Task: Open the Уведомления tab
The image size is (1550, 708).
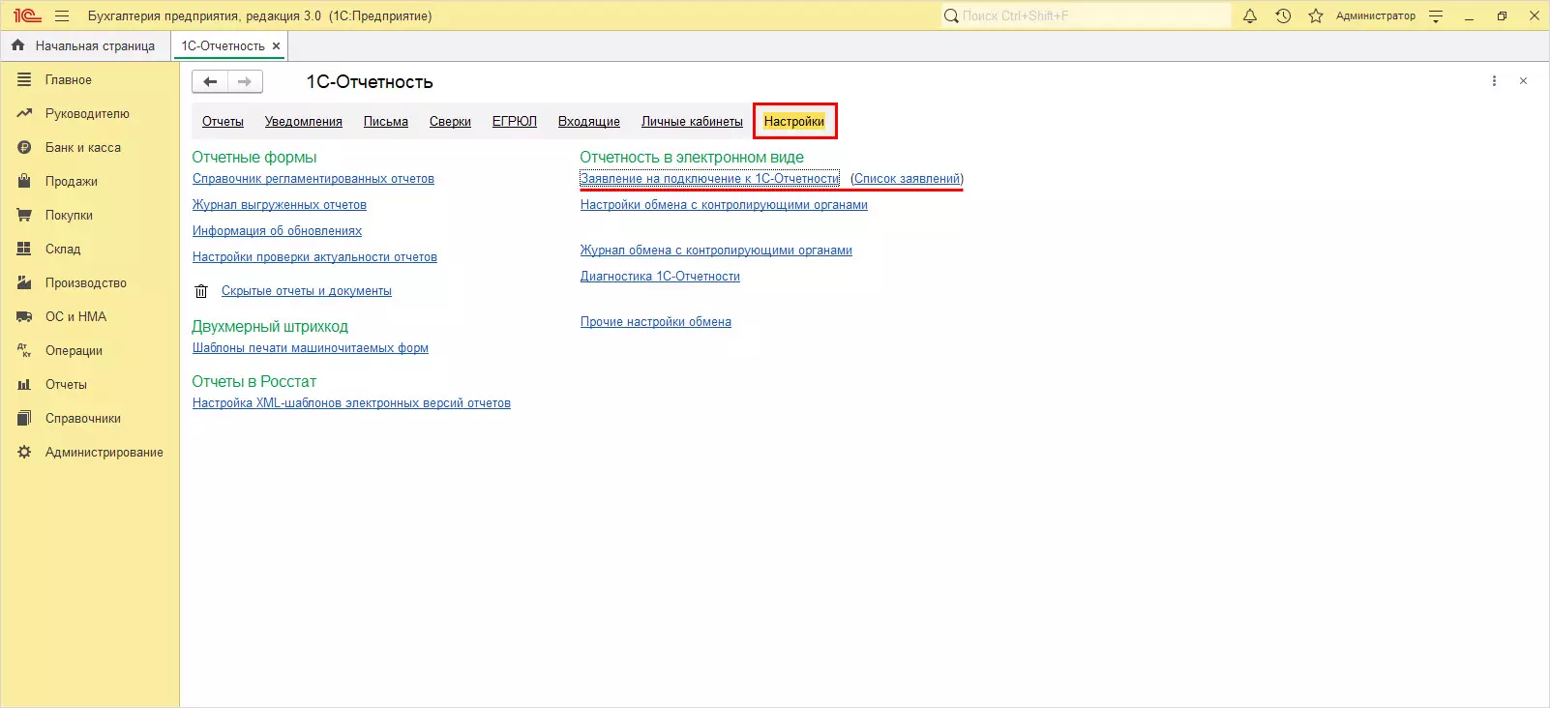Action: point(304,121)
